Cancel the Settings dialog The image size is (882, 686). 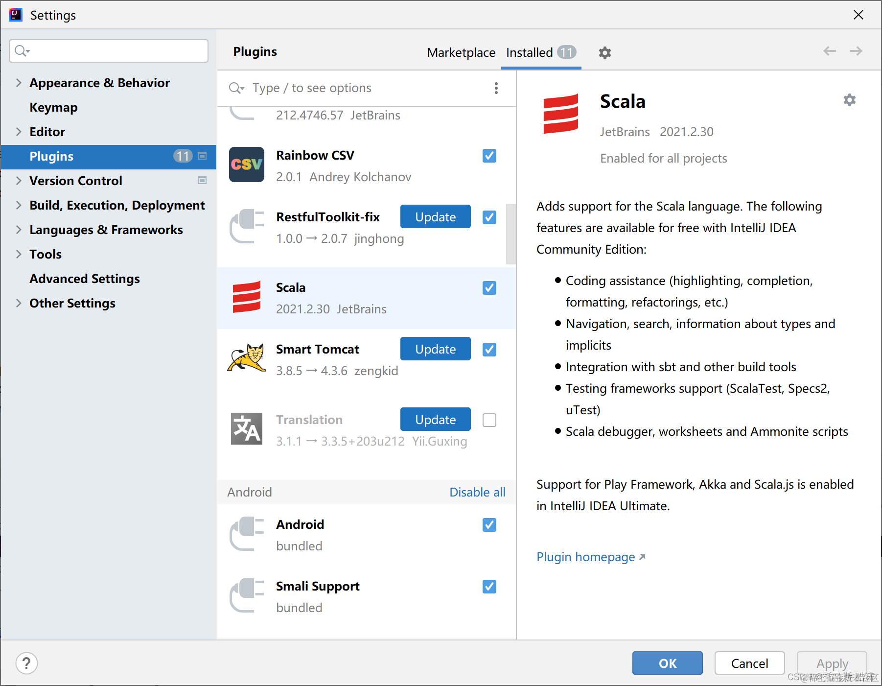(749, 663)
